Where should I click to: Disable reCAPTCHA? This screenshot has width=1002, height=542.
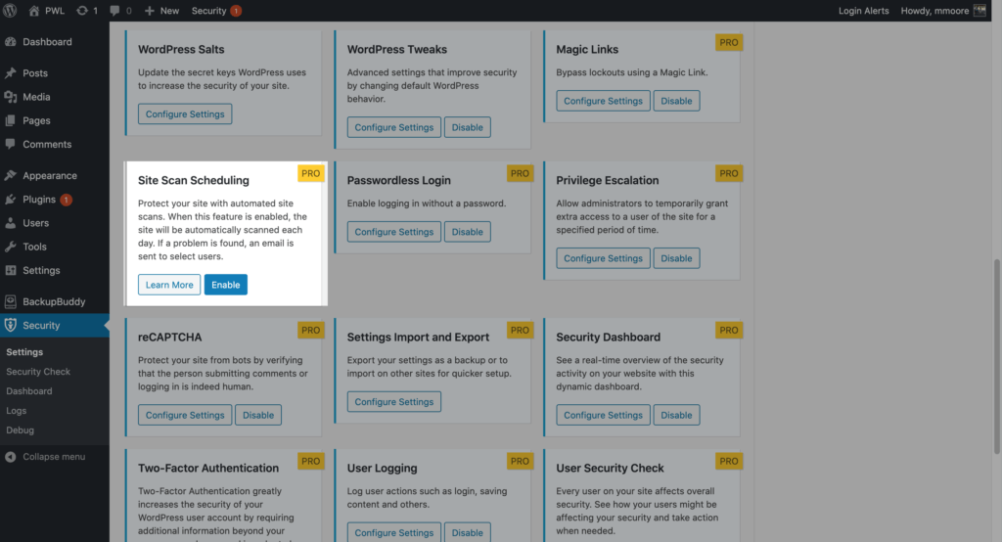pos(258,415)
